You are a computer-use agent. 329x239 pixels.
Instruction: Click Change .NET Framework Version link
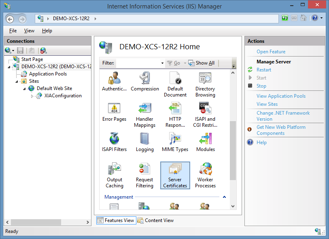[283, 116]
